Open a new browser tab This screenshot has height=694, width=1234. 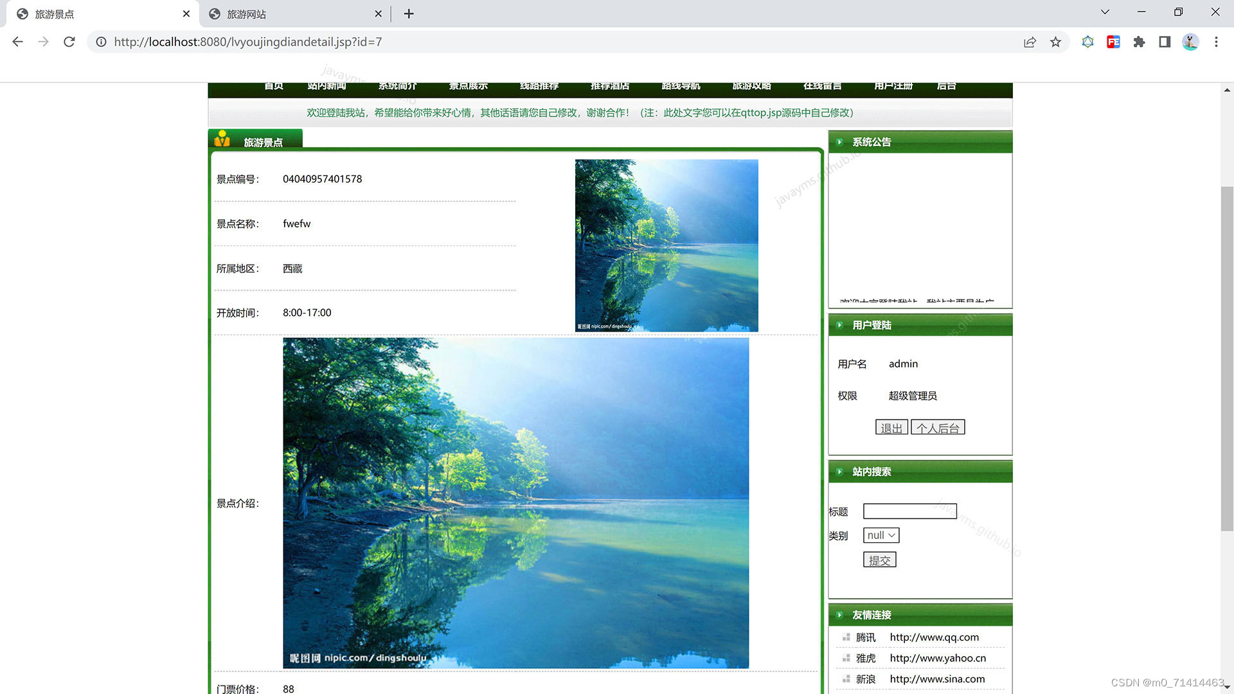click(x=409, y=13)
